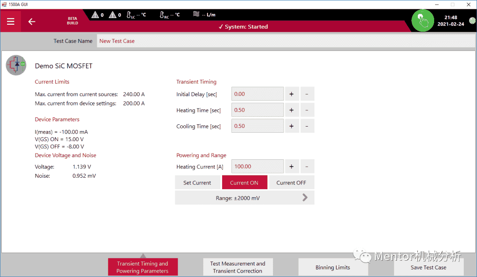This screenshot has height=277, width=477.
Task: Turn Current ON
Action: click(244, 183)
